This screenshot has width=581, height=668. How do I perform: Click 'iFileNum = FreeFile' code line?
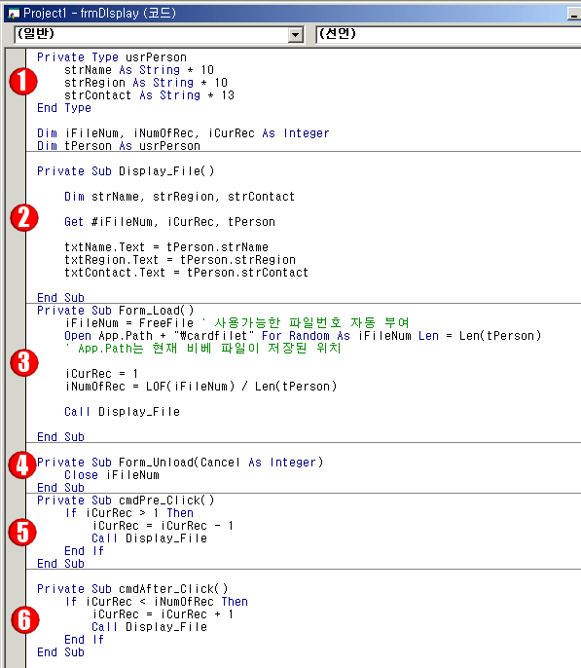coord(129,322)
